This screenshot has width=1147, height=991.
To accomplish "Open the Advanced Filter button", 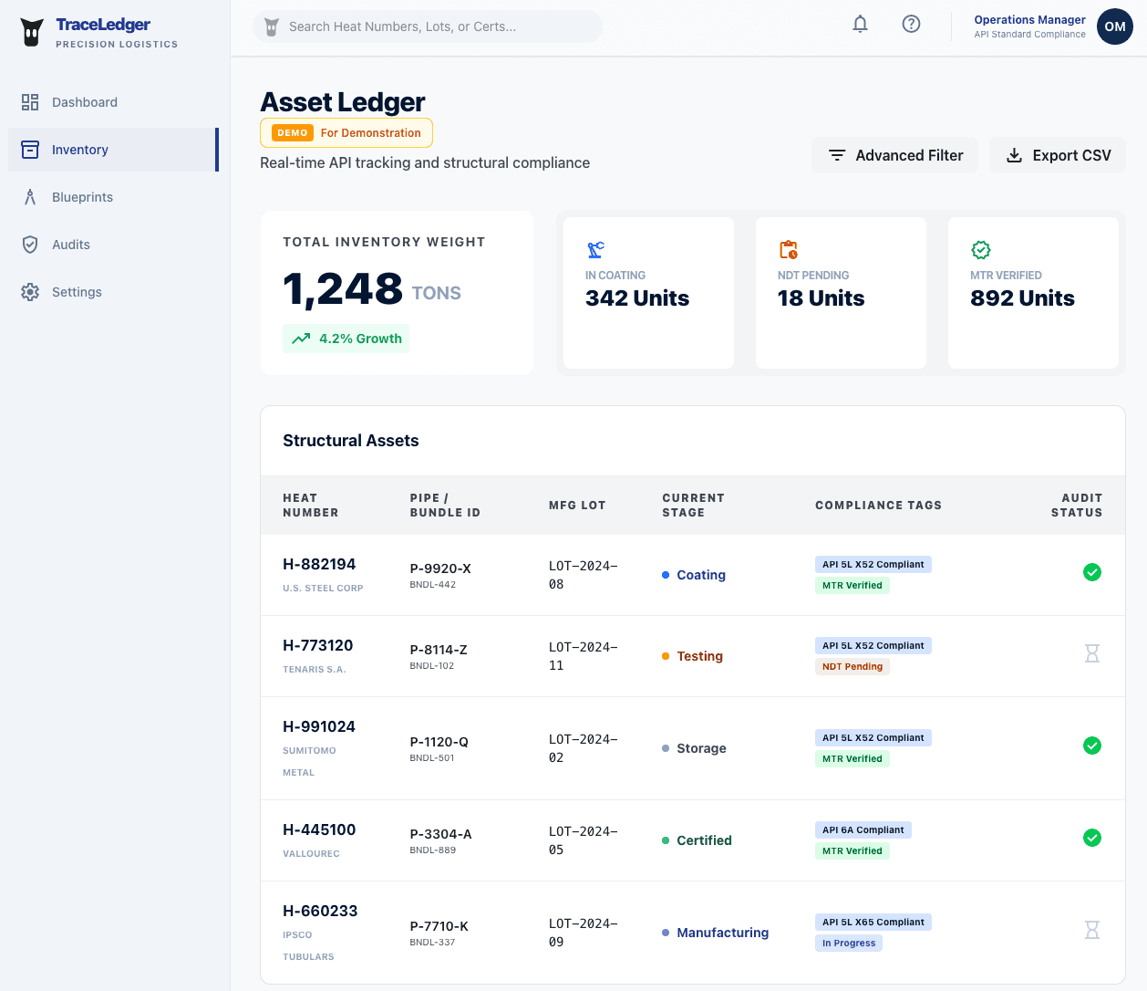I will click(894, 155).
